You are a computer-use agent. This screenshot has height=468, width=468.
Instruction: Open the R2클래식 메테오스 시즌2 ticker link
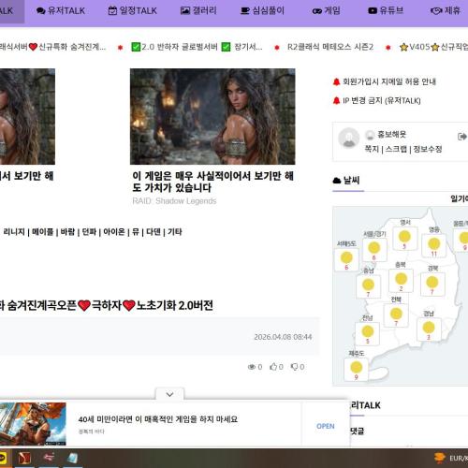(x=330, y=47)
